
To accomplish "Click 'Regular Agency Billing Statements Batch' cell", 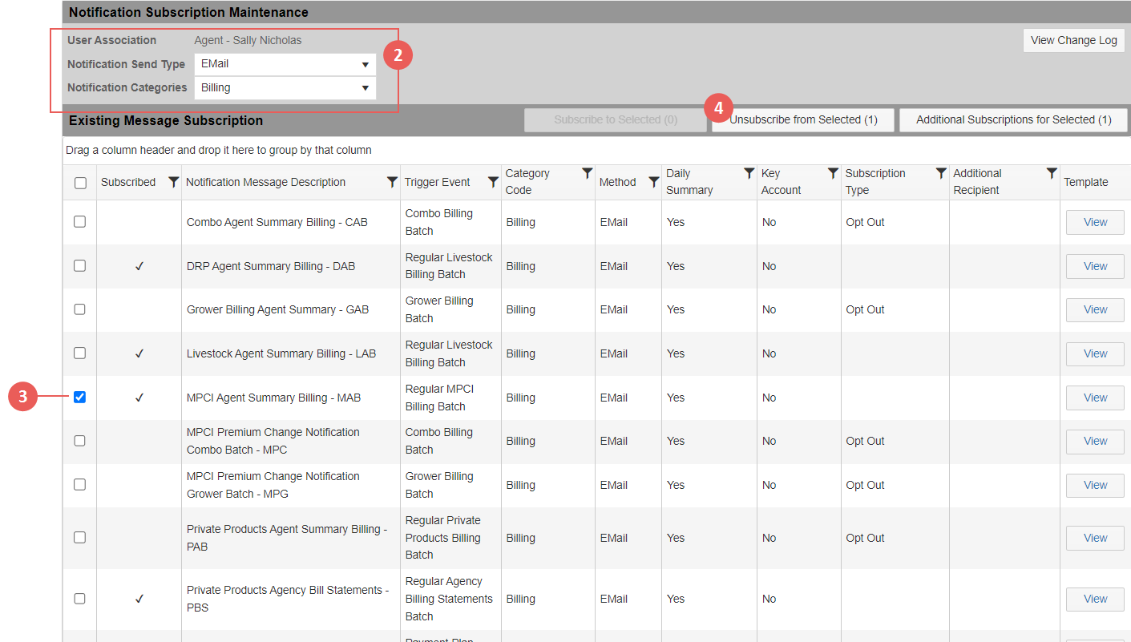I will [449, 599].
